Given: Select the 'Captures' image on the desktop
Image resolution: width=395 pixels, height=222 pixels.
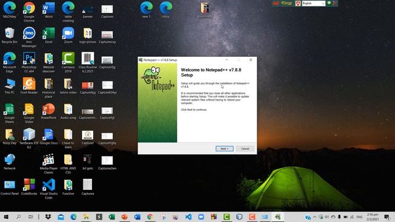Looking at the screenshot, I should pyautogui.click(x=107, y=12).
